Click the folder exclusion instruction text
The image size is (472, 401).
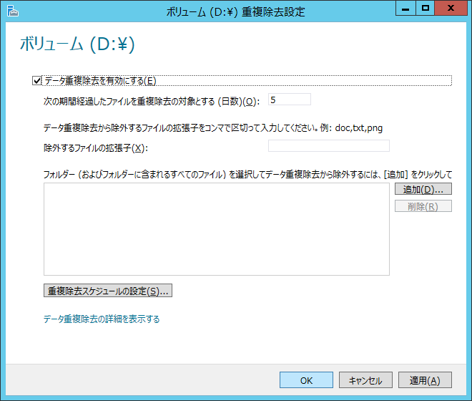[247, 174]
